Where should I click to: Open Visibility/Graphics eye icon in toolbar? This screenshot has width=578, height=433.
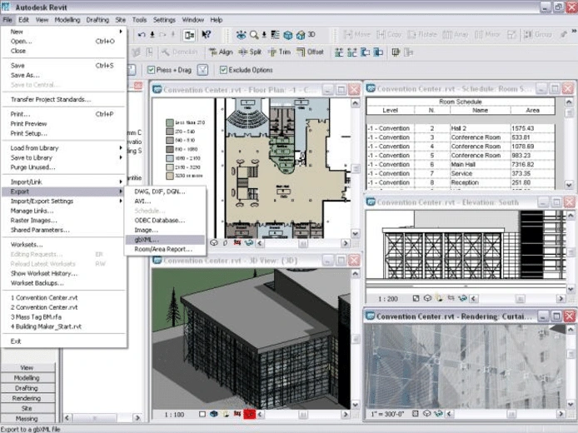tap(241, 35)
